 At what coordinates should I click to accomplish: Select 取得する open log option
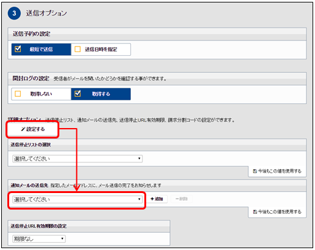click(101, 94)
